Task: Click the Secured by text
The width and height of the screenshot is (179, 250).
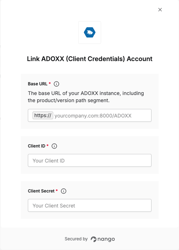Action: (76, 239)
